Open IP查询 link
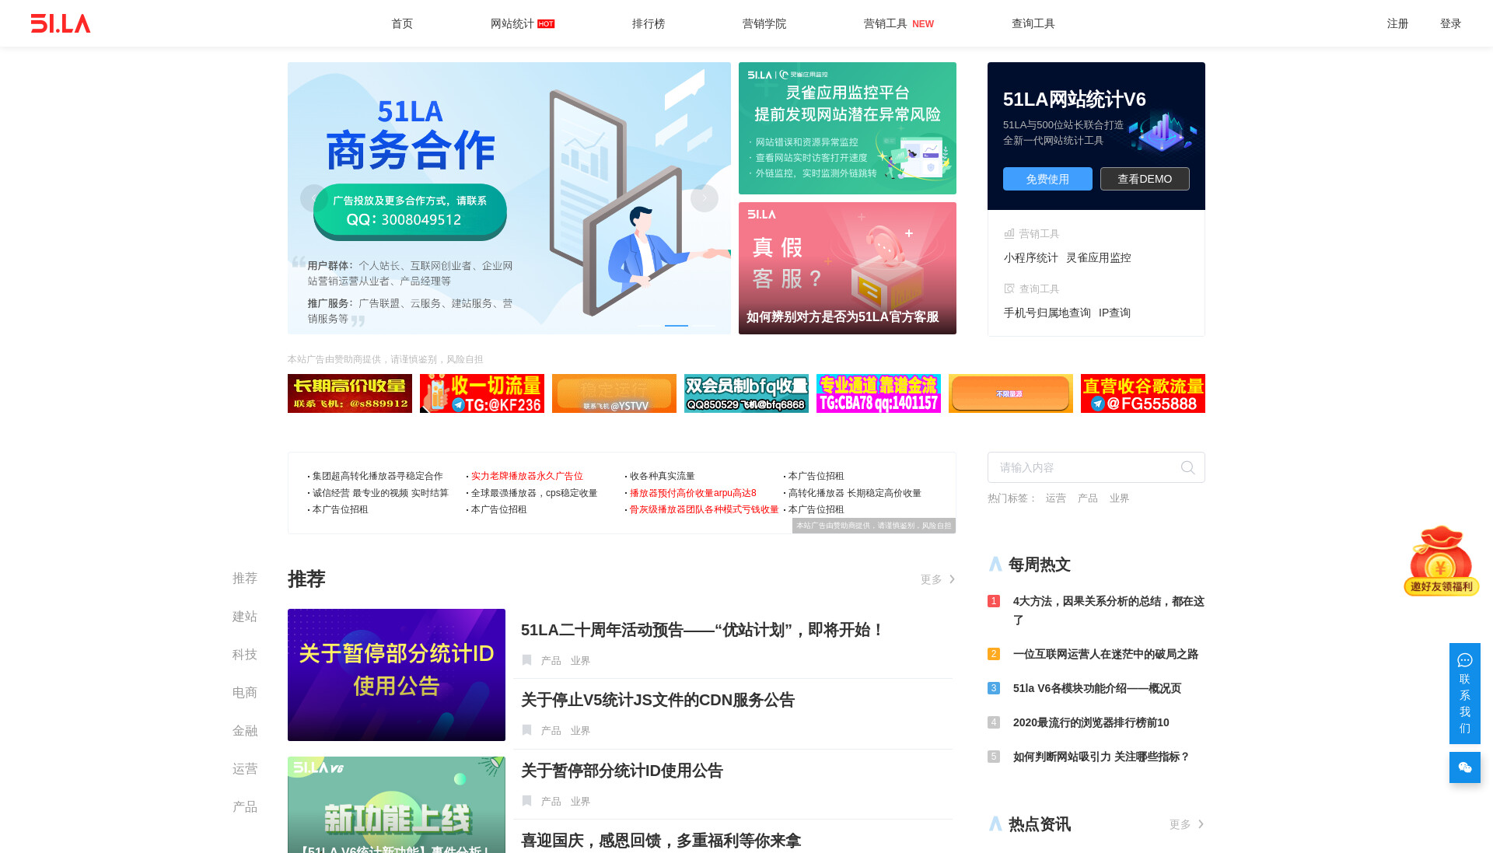 click(1115, 313)
